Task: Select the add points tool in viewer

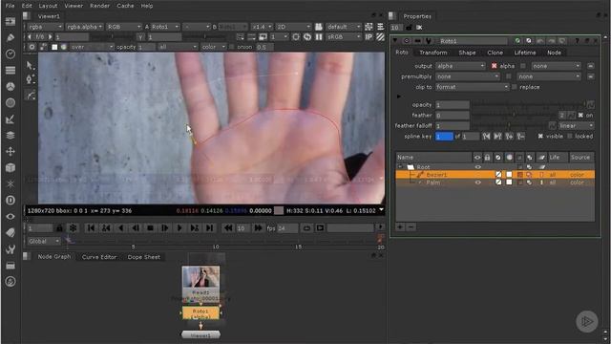Action: point(30,79)
